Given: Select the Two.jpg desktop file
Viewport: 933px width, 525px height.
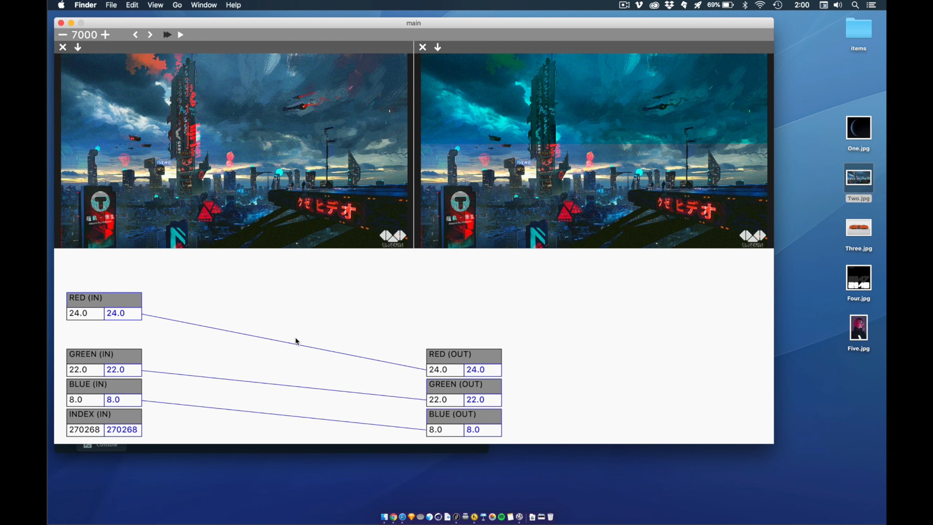Looking at the screenshot, I should click(858, 183).
